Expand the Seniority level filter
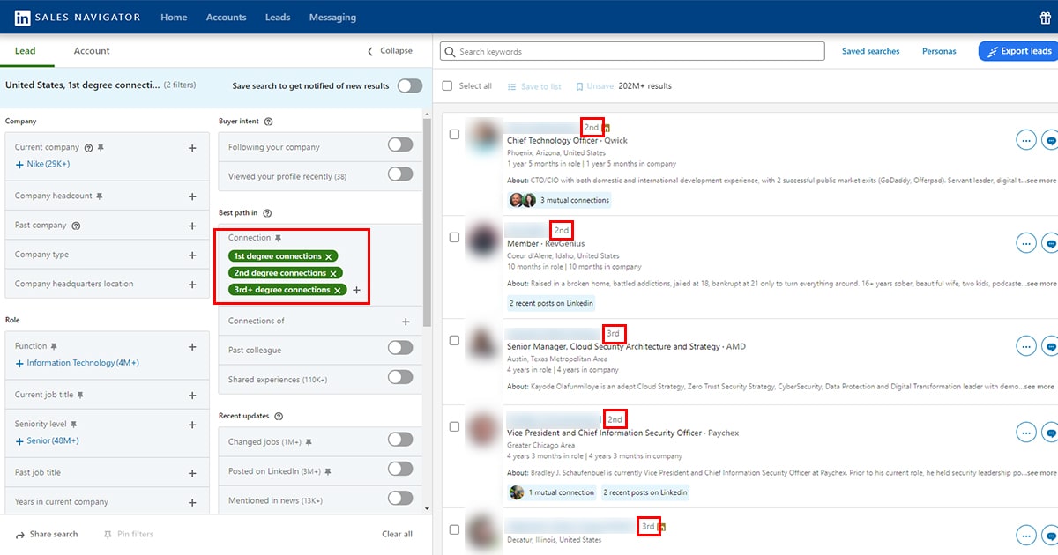The image size is (1058, 555). (x=192, y=425)
